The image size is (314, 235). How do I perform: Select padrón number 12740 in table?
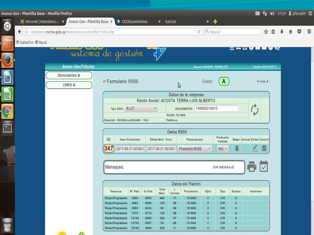pos(135,218)
